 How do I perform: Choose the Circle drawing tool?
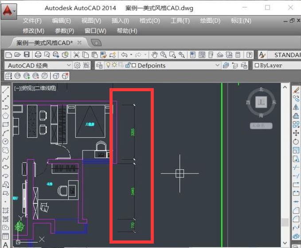[x=6, y=141]
